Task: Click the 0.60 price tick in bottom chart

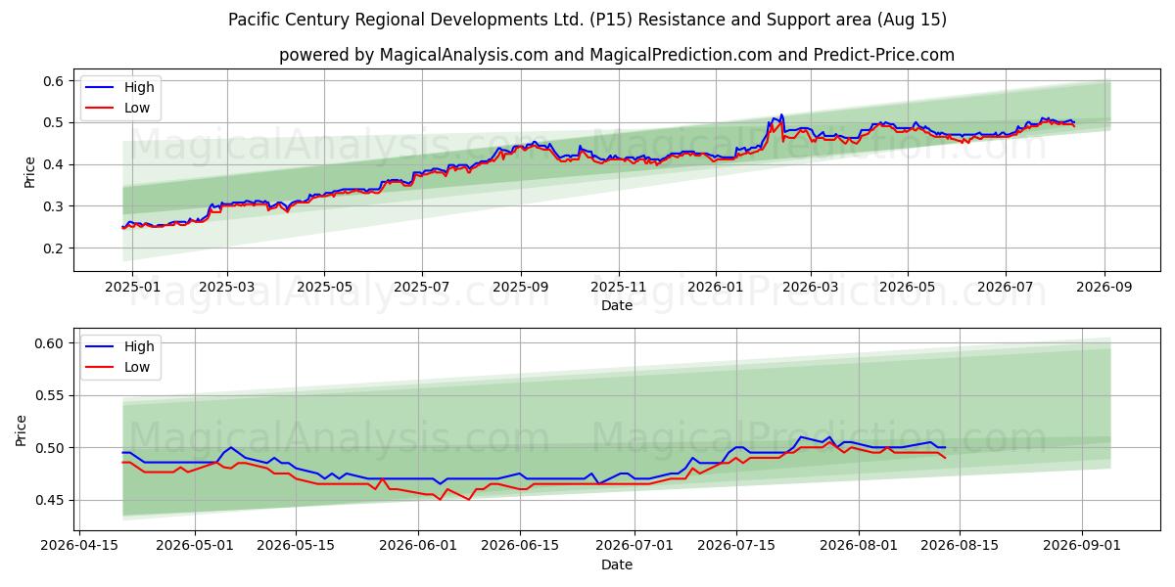Action: [x=50, y=343]
